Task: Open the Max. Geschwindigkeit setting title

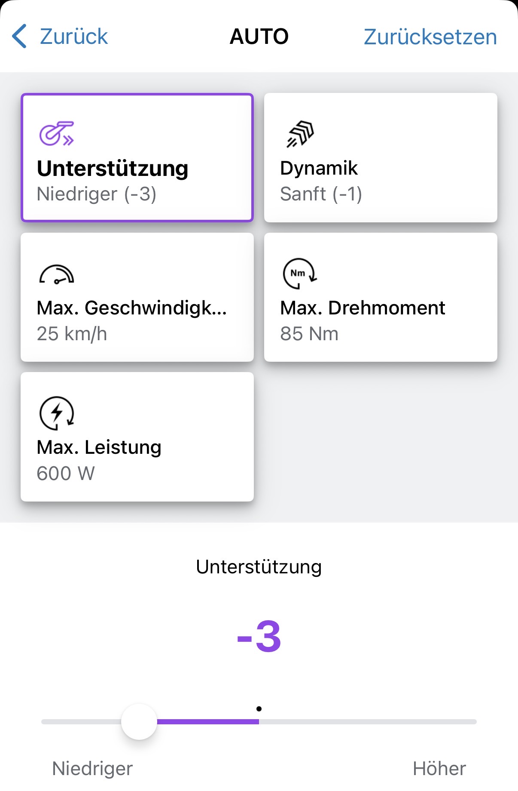Action: pyautogui.click(x=131, y=308)
